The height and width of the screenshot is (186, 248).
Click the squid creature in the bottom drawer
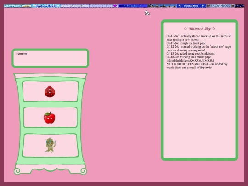coord(51,145)
